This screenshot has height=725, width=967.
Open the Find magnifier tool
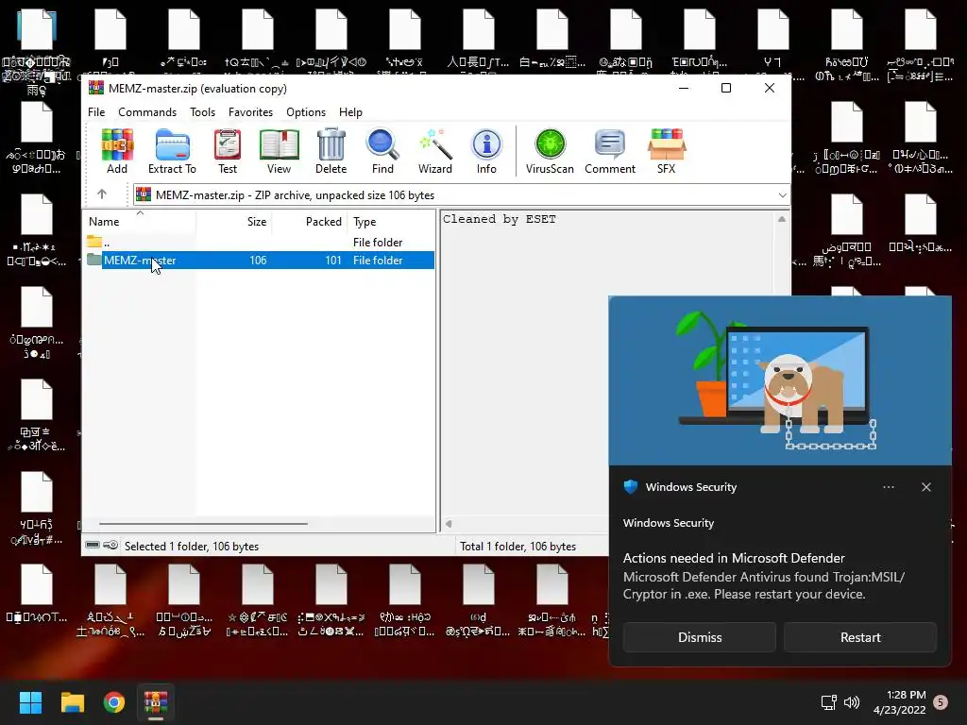pyautogui.click(x=382, y=151)
